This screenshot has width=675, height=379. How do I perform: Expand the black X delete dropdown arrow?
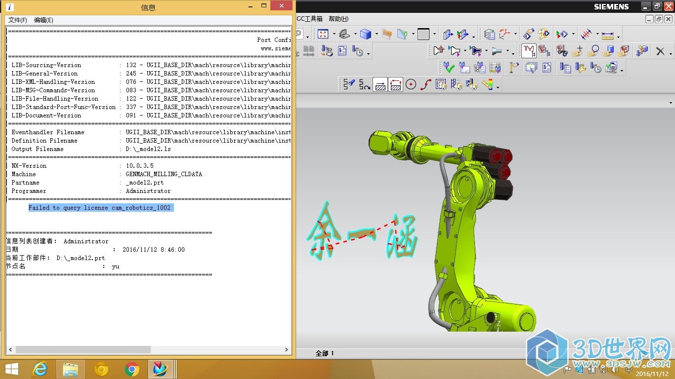pyautogui.click(x=671, y=53)
